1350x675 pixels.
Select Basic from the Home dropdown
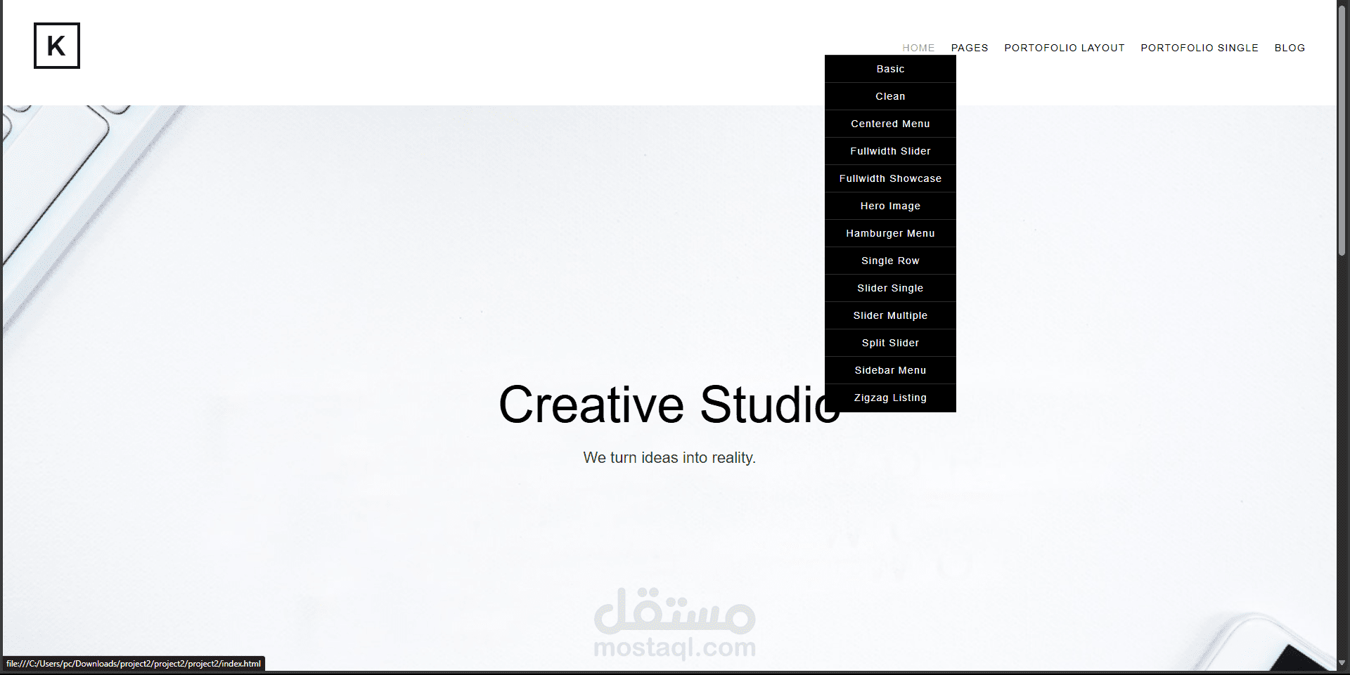click(x=890, y=69)
